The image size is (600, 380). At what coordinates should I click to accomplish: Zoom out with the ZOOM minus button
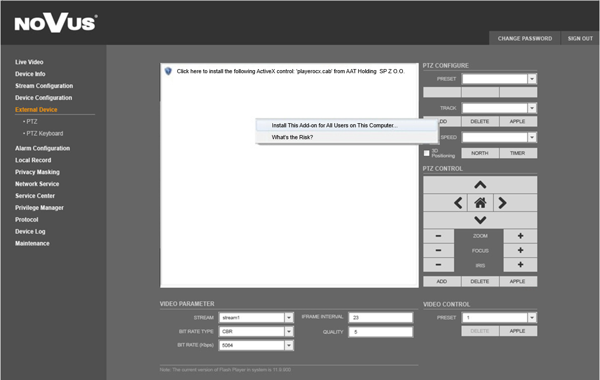pyautogui.click(x=439, y=236)
